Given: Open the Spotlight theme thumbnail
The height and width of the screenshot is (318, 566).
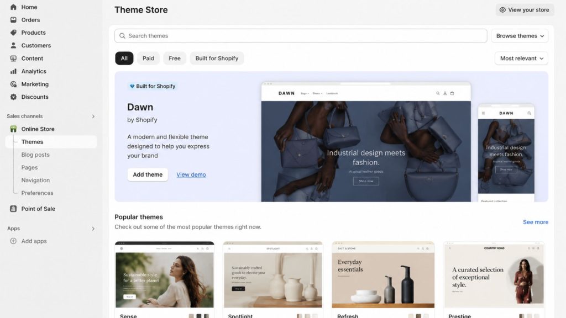Looking at the screenshot, I should [273, 275].
